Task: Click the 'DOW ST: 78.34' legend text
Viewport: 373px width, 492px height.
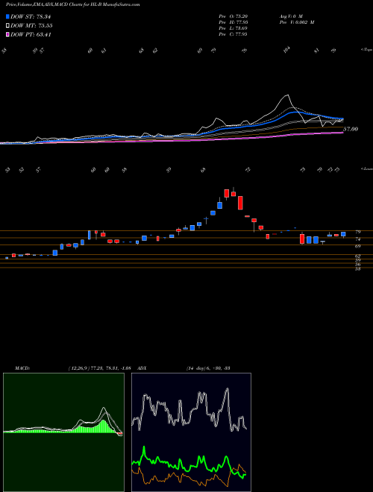Action: click(31, 16)
